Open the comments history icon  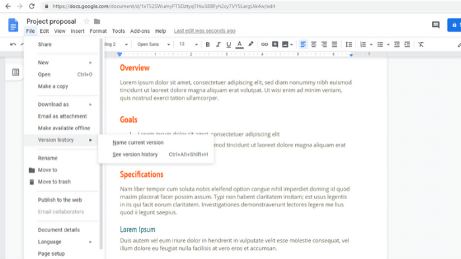[436, 25]
